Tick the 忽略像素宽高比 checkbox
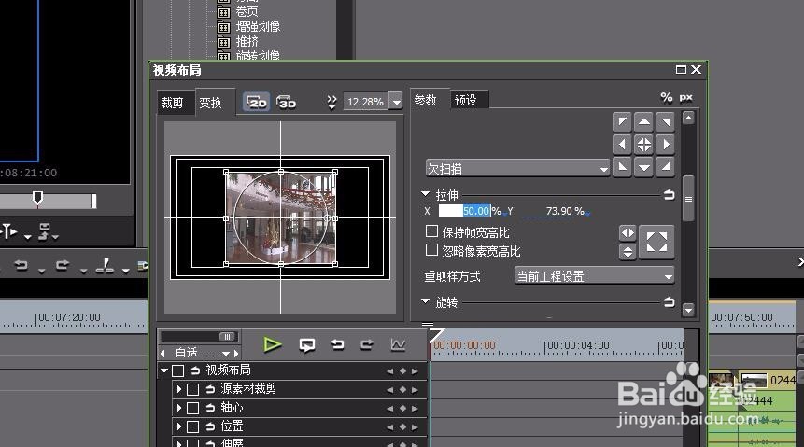 click(x=431, y=251)
